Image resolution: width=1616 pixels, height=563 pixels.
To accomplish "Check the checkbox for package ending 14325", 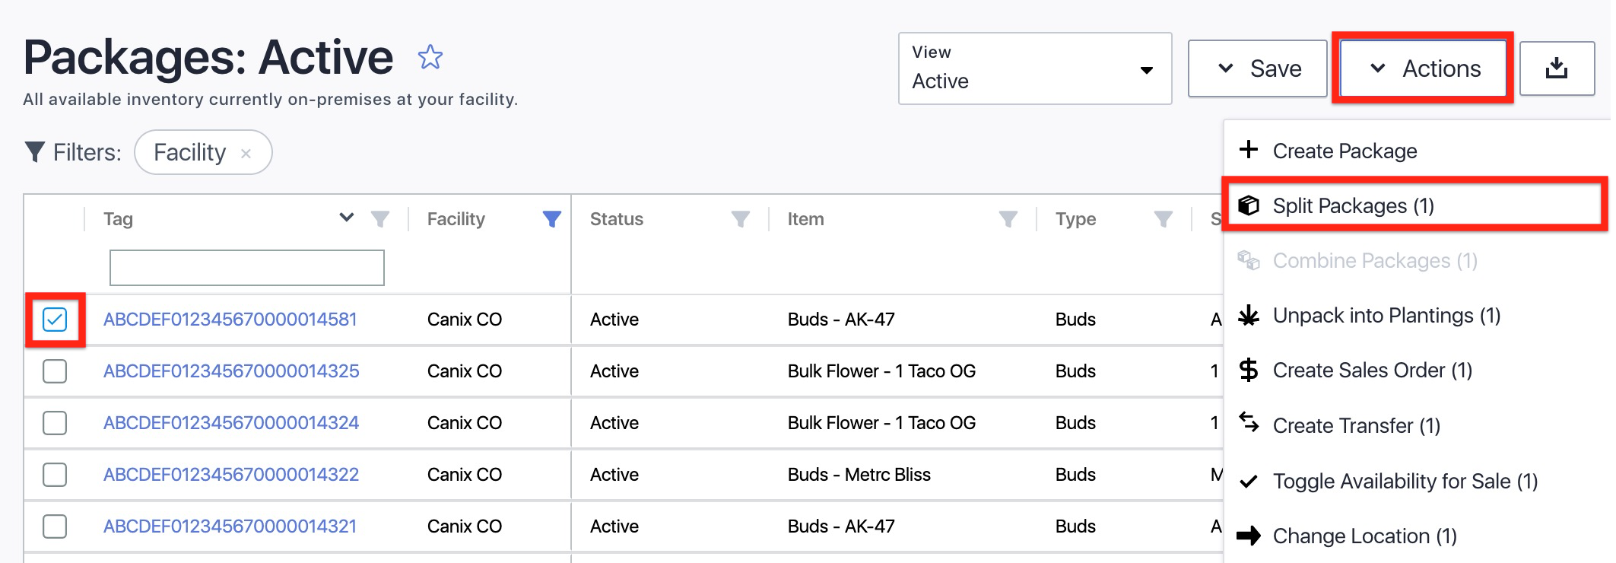I will tap(55, 371).
